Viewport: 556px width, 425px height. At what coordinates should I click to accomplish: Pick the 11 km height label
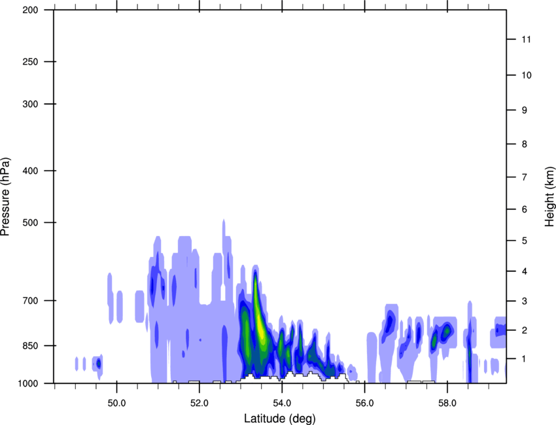(x=526, y=39)
